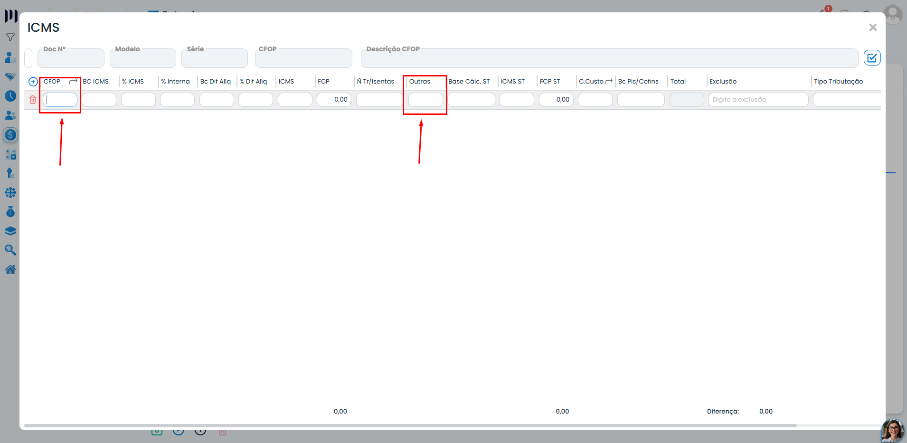
Task: Go to the home icon in sidebar
Action: [10, 270]
